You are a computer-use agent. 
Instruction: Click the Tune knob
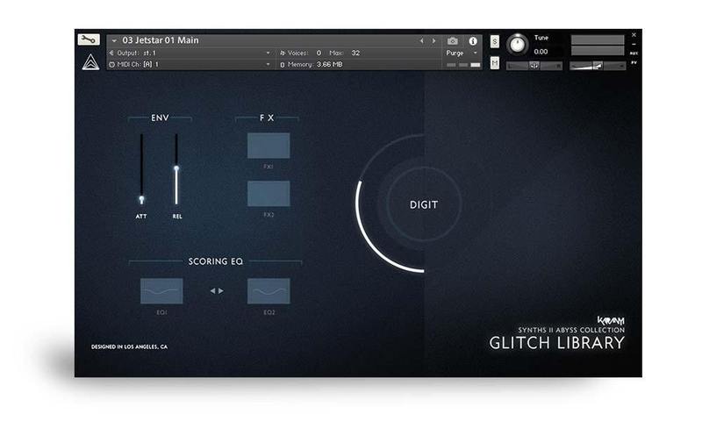pos(517,44)
